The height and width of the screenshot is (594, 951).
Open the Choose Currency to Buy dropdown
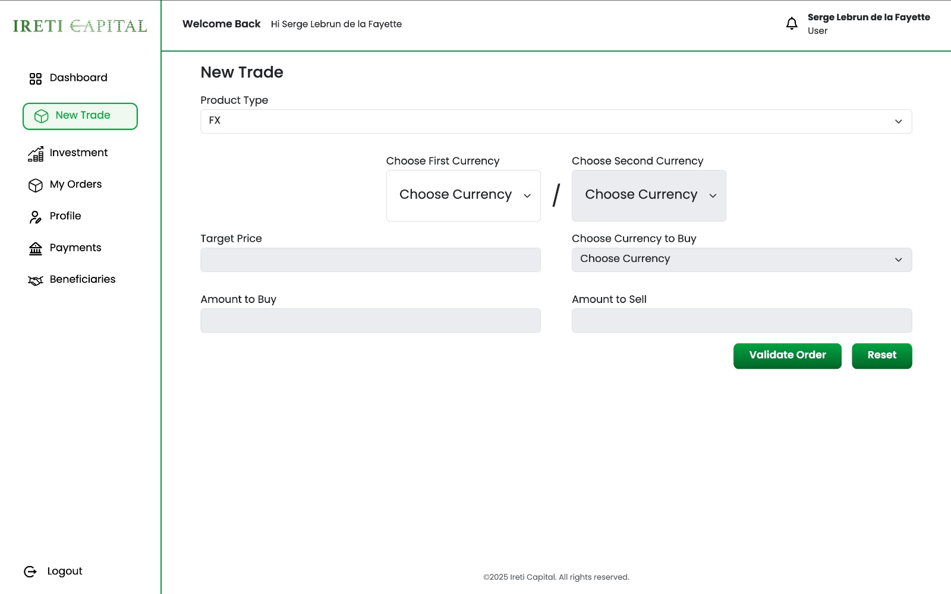click(741, 260)
